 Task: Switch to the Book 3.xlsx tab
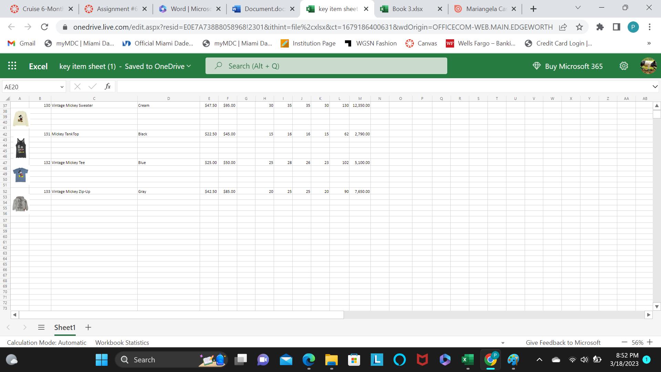click(407, 9)
